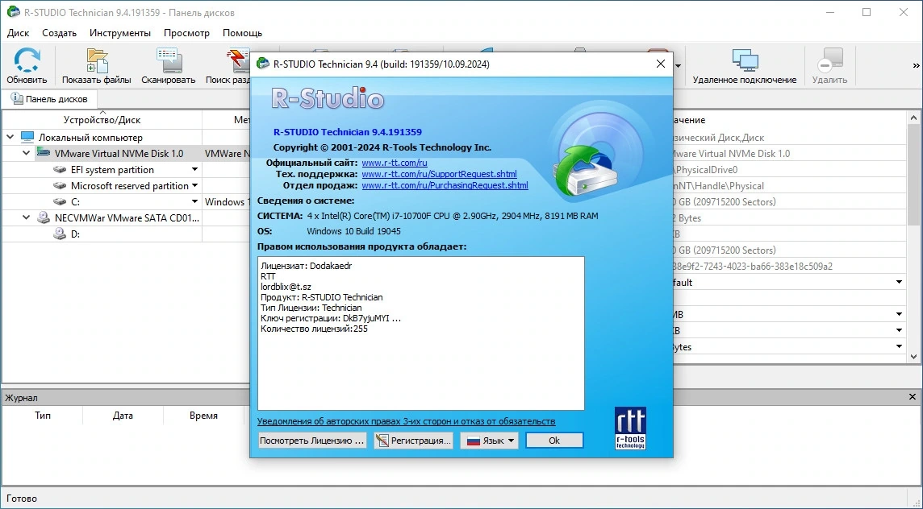The width and height of the screenshot is (923, 509).
Task: Click the Ok button
Action: [x=554, y=441]
